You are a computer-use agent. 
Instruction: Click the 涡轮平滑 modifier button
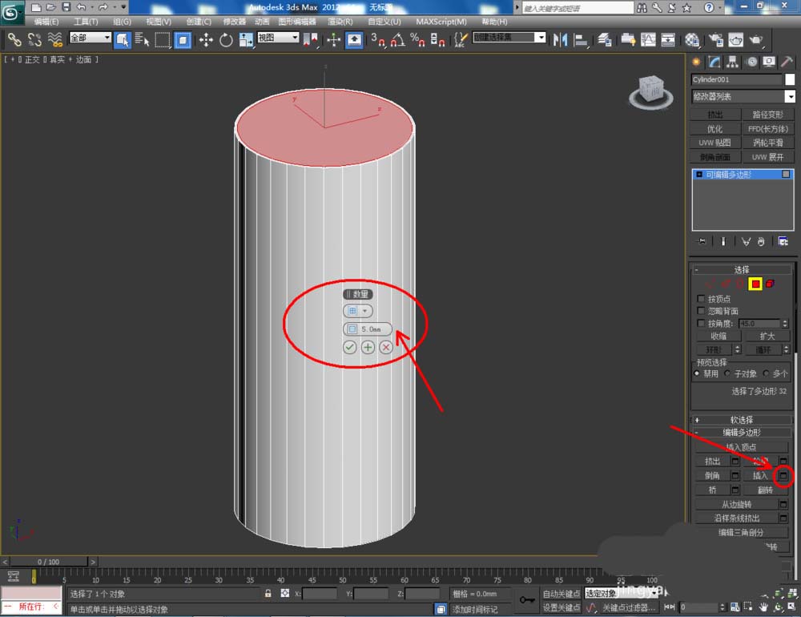(767, 143)
